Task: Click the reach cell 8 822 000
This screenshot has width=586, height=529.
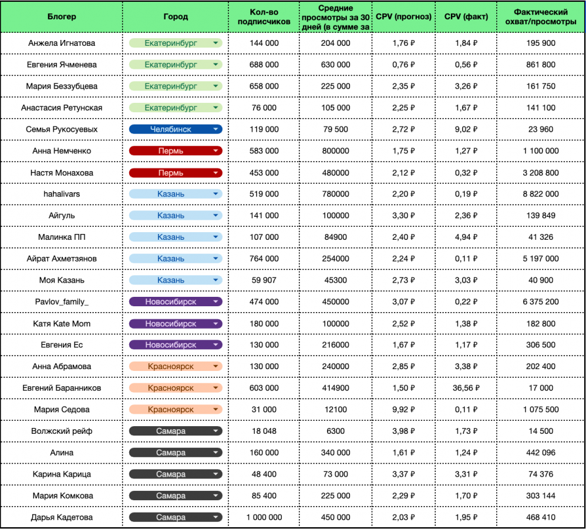Action: click(x=541, y=194)
